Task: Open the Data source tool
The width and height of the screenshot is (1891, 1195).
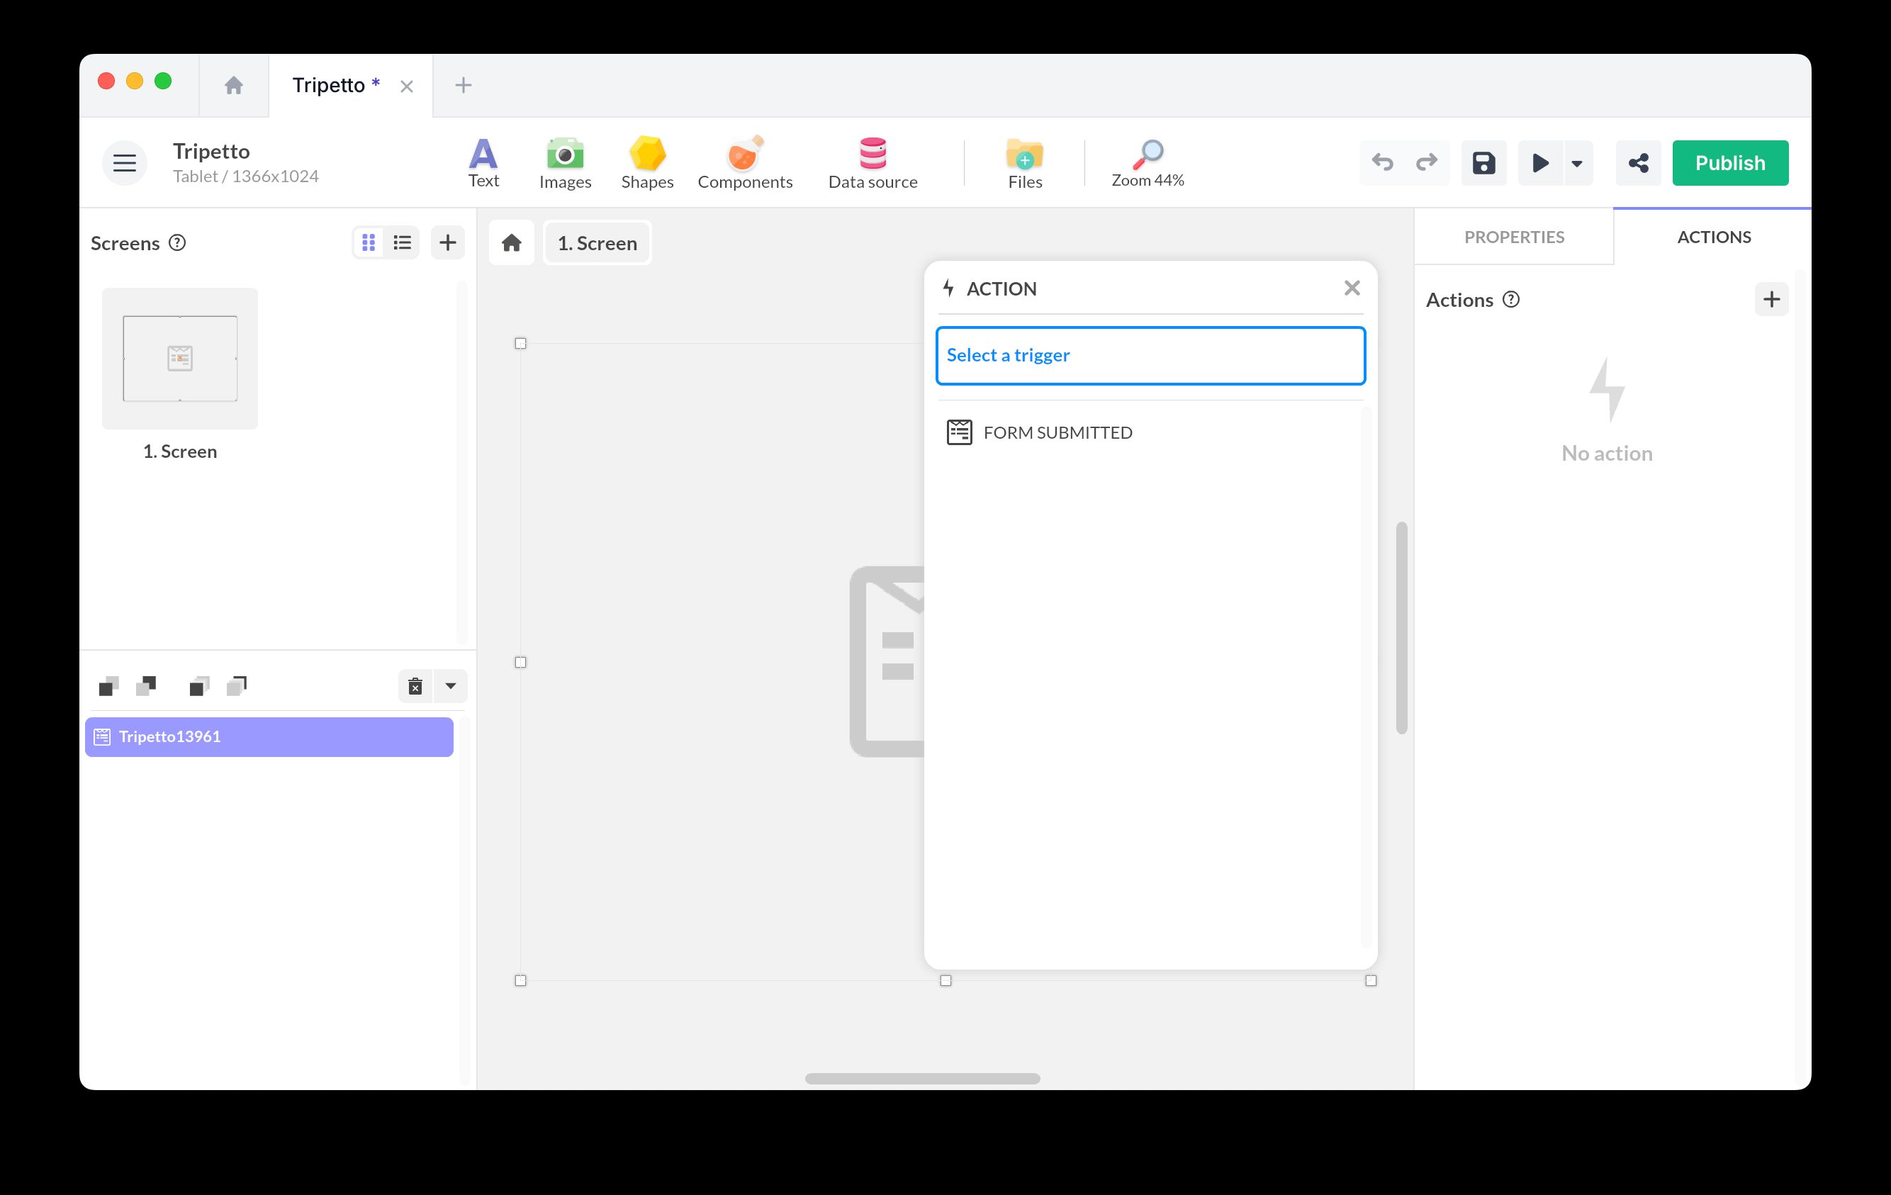Action: coord(872,162)
